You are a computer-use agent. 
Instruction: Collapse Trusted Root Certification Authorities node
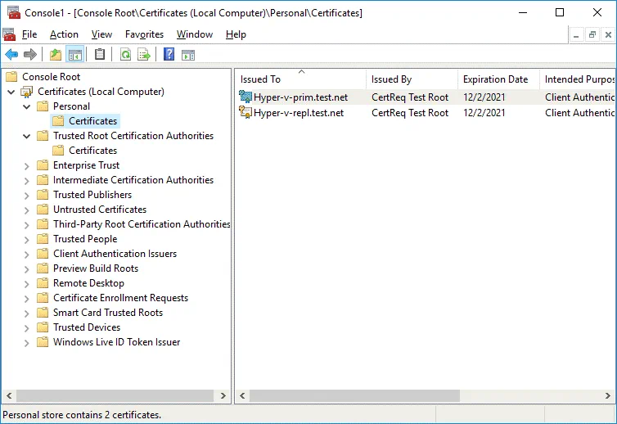27,136
